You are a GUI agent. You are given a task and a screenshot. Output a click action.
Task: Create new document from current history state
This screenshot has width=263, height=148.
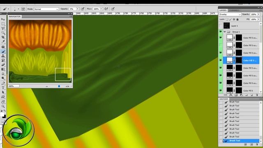pyautogui.click(x=245, y=144)
